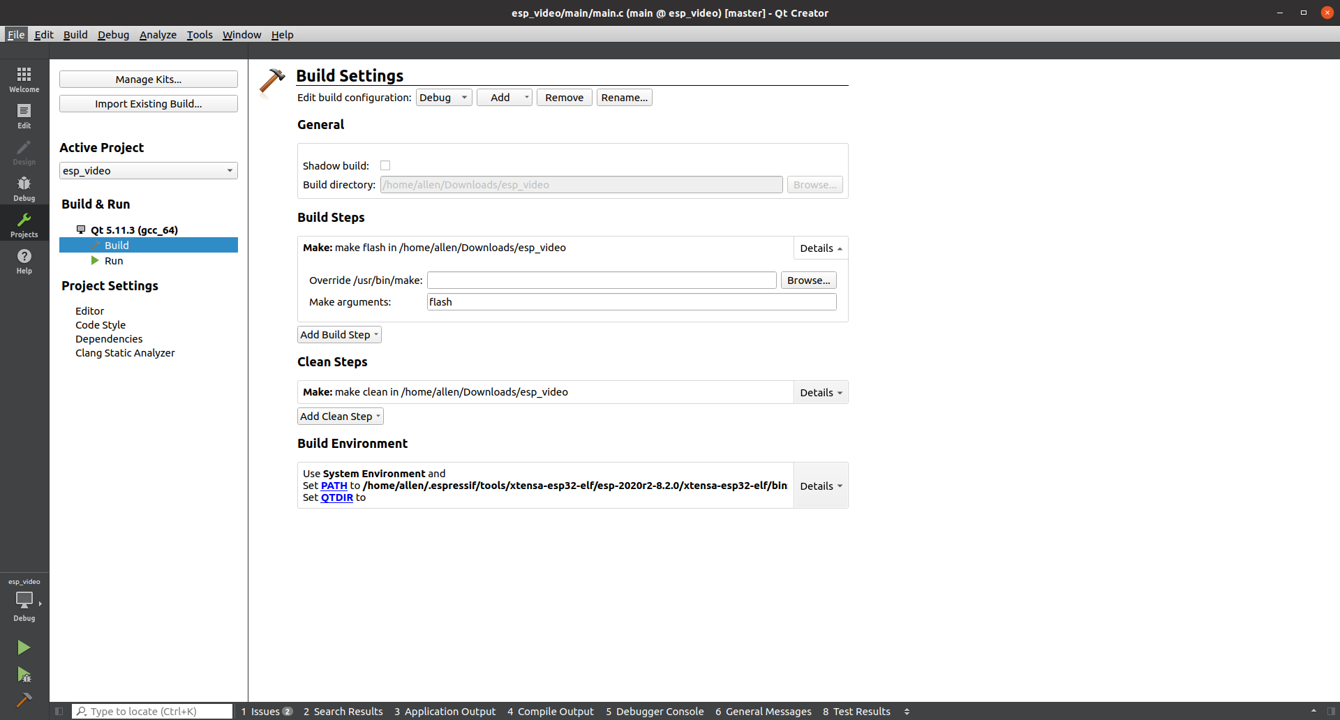The width and height of the screenshot is (1340, 720).
Task: Open the Welcome mode
Action: [x=24, y=79]
